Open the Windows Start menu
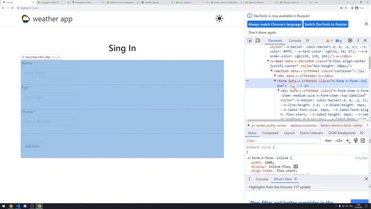The height and width of the screenshot is (209, 371). (x=3, y=206)
